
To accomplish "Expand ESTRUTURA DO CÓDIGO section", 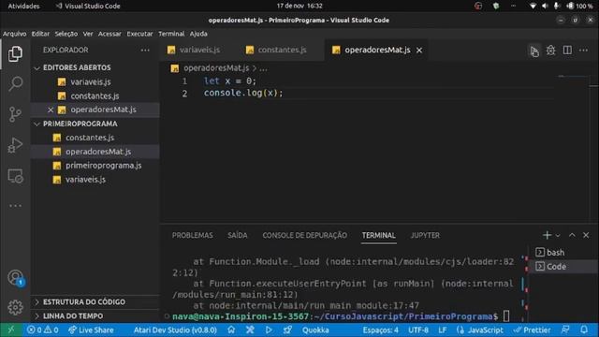I will pos(95,301).
